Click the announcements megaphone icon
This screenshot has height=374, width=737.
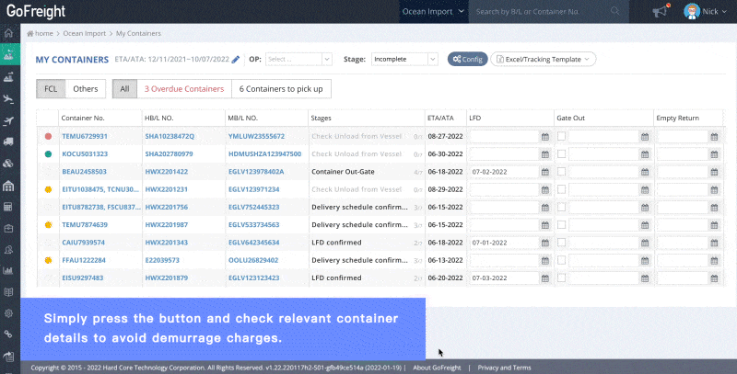tap(659, 12)
